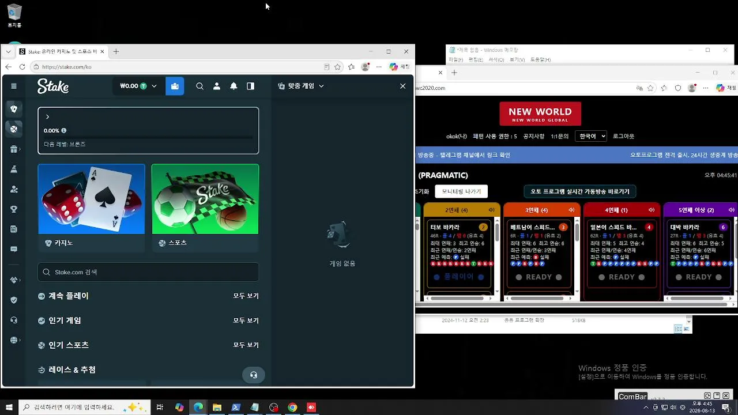Open casino cards icon in Stake sidebar

pos(14,109)
